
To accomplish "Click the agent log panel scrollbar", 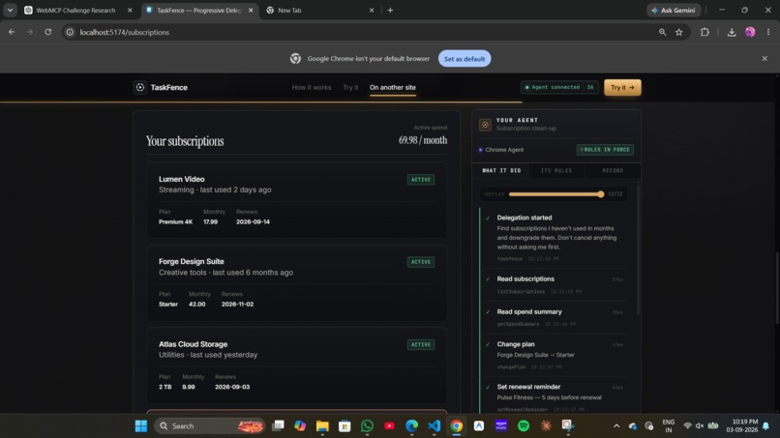I will tap(639, 248).
